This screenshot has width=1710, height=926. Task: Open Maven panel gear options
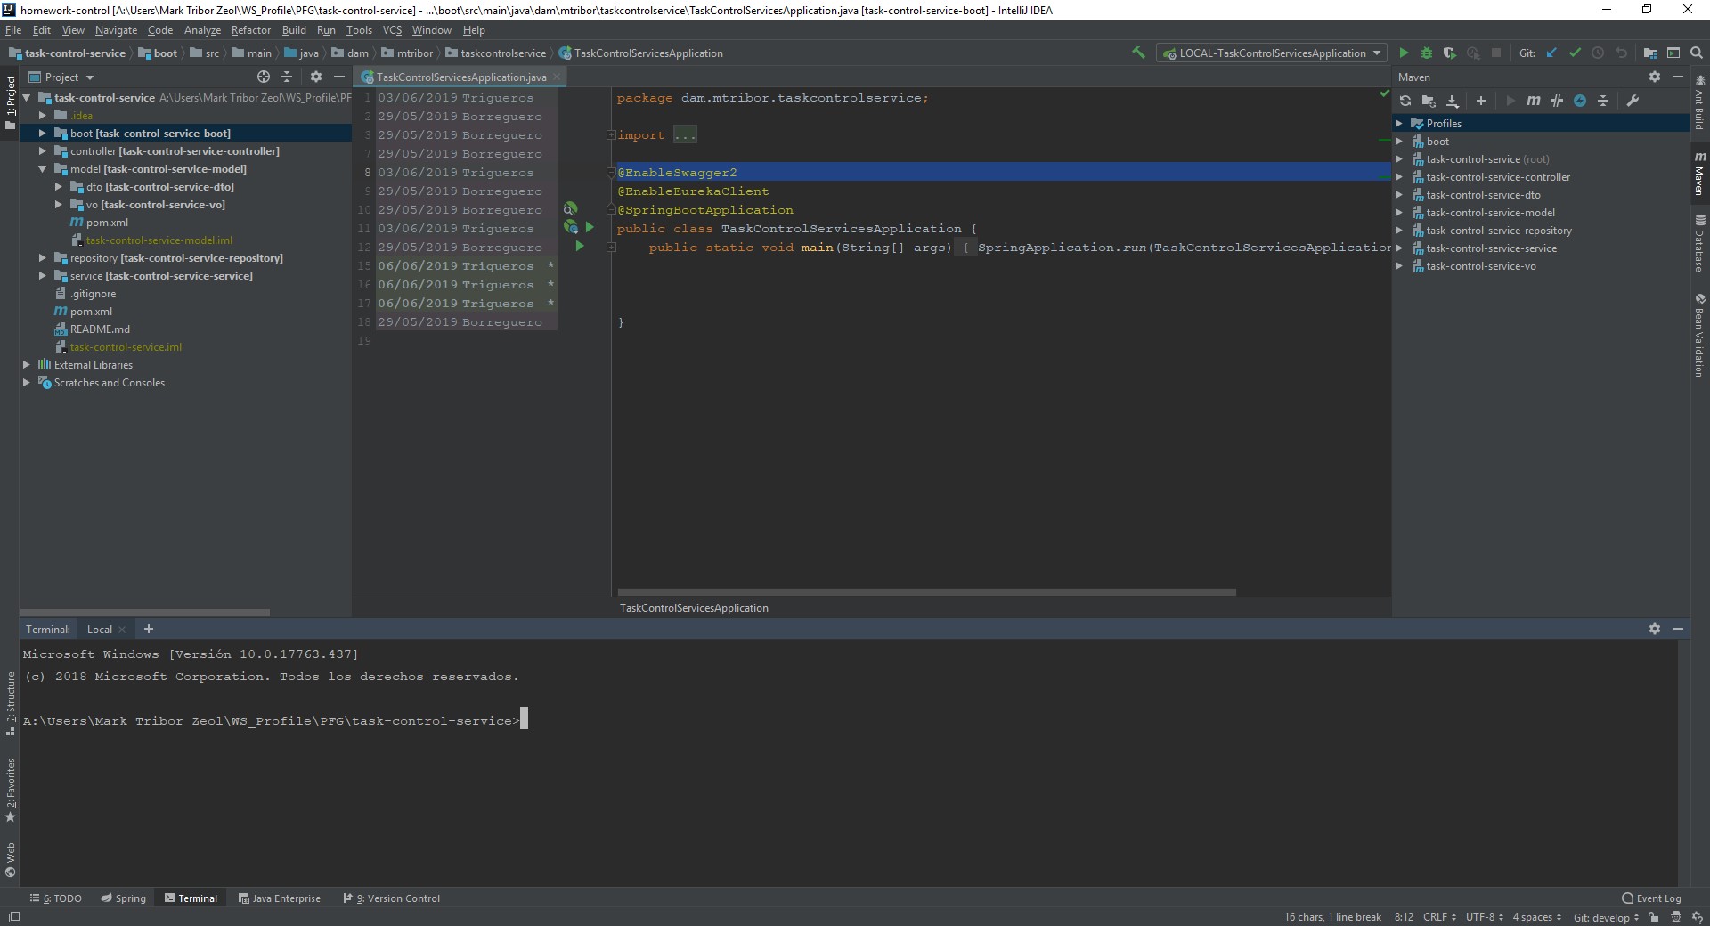coord(1655,77)
